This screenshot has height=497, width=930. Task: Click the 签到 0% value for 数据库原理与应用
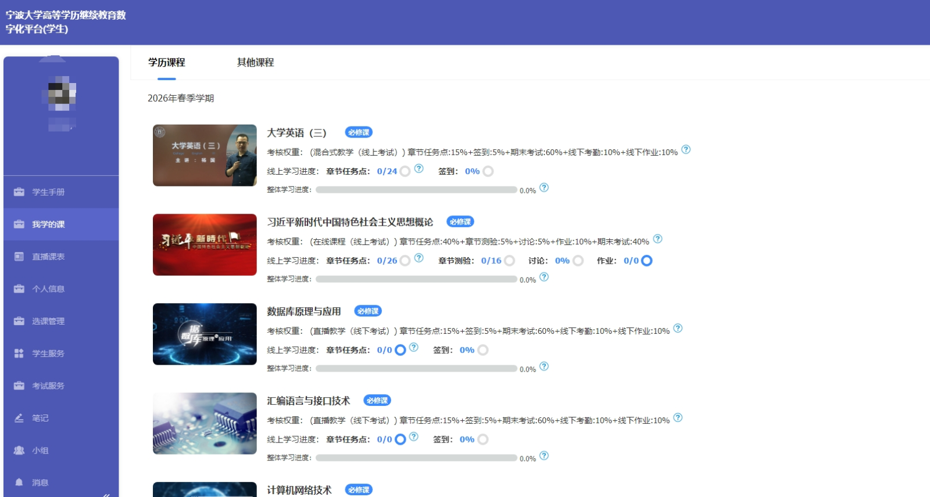coord(467,350)
